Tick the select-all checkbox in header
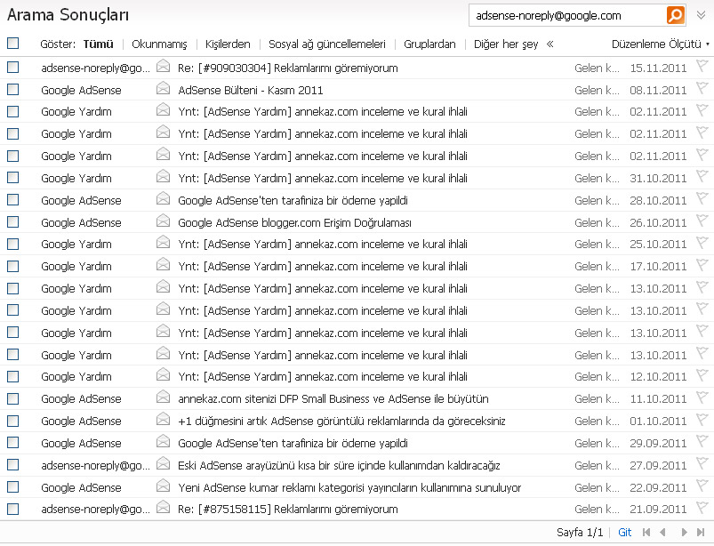714x546 pixels. 12,43
